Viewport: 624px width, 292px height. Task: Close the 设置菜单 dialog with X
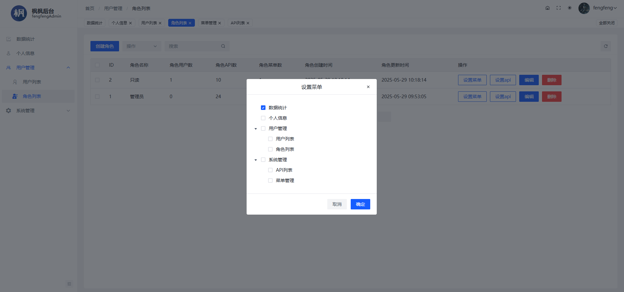368,87
